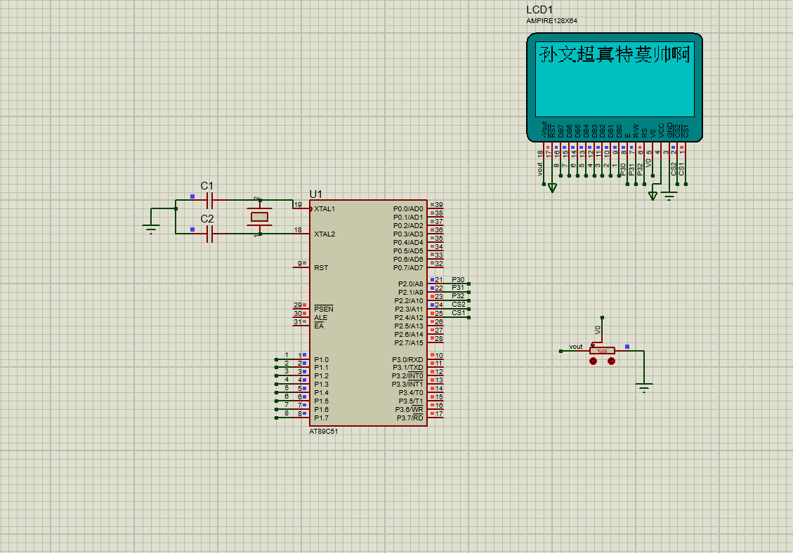Click the P3.6/WR pin label
Screen dimensions: 793x553
409,409
